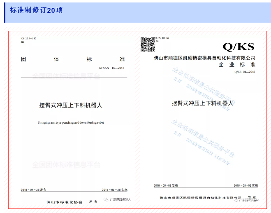Open the left 团体标准 document cover

(x=74, y=120)
